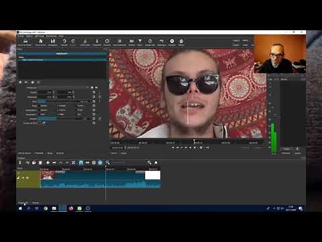Open the Settings menu
Screen dimensions: 322x242
(x=52, y=36)
